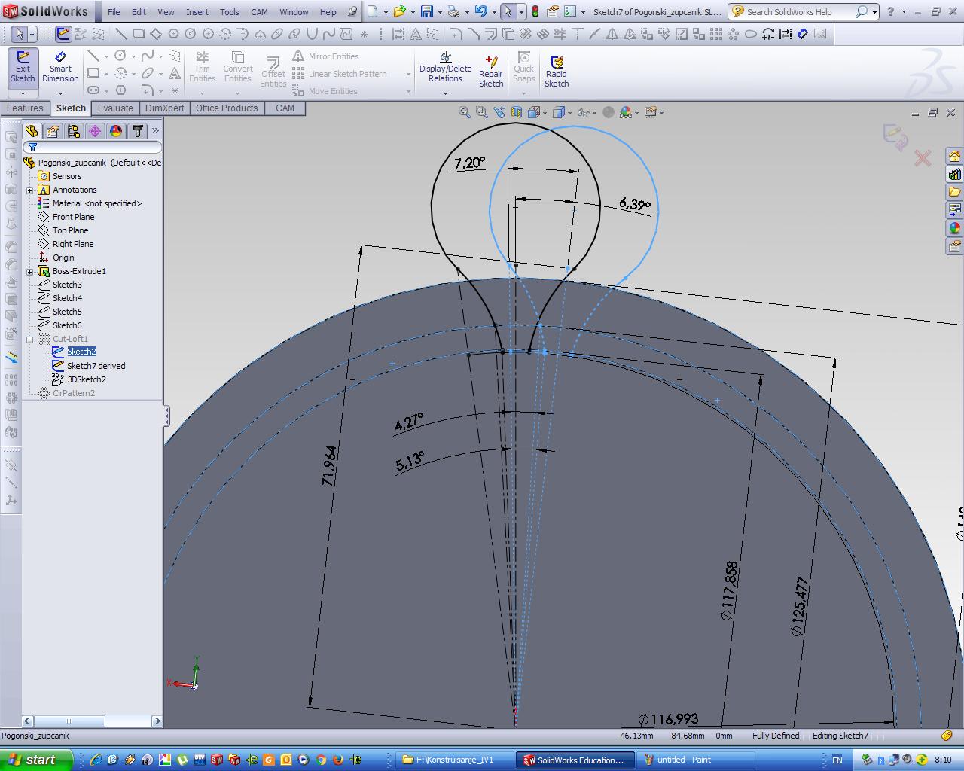Open the Save icon dropdown arrow

(x=440, y=12)
